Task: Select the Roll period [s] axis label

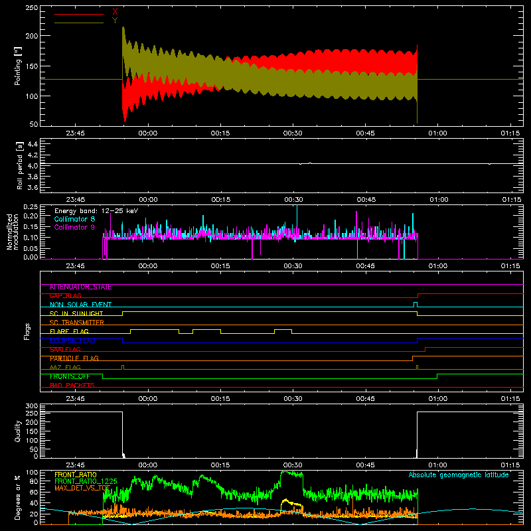Action: (20, 165)
